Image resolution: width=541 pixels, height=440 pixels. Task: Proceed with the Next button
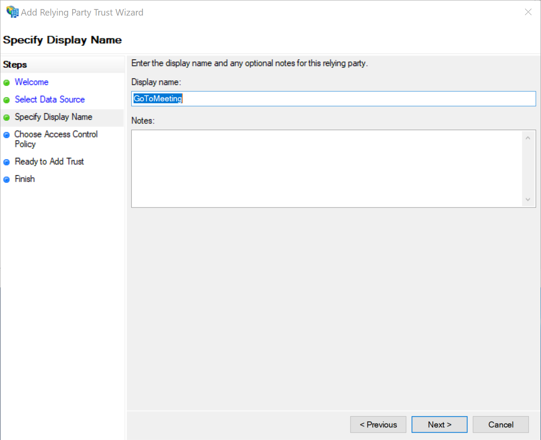click(439, 424)
